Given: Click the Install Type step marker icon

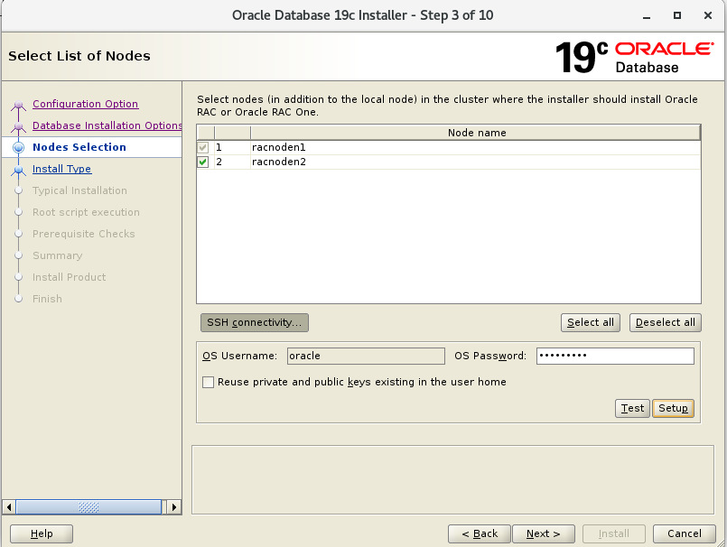Looking at the screenshot, I should [19, 170].
